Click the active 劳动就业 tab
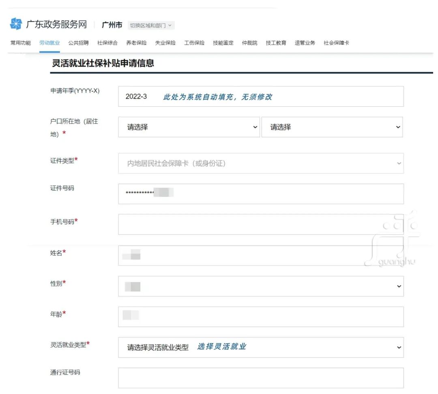Screen dimensions: 438x394 [50, 43]
